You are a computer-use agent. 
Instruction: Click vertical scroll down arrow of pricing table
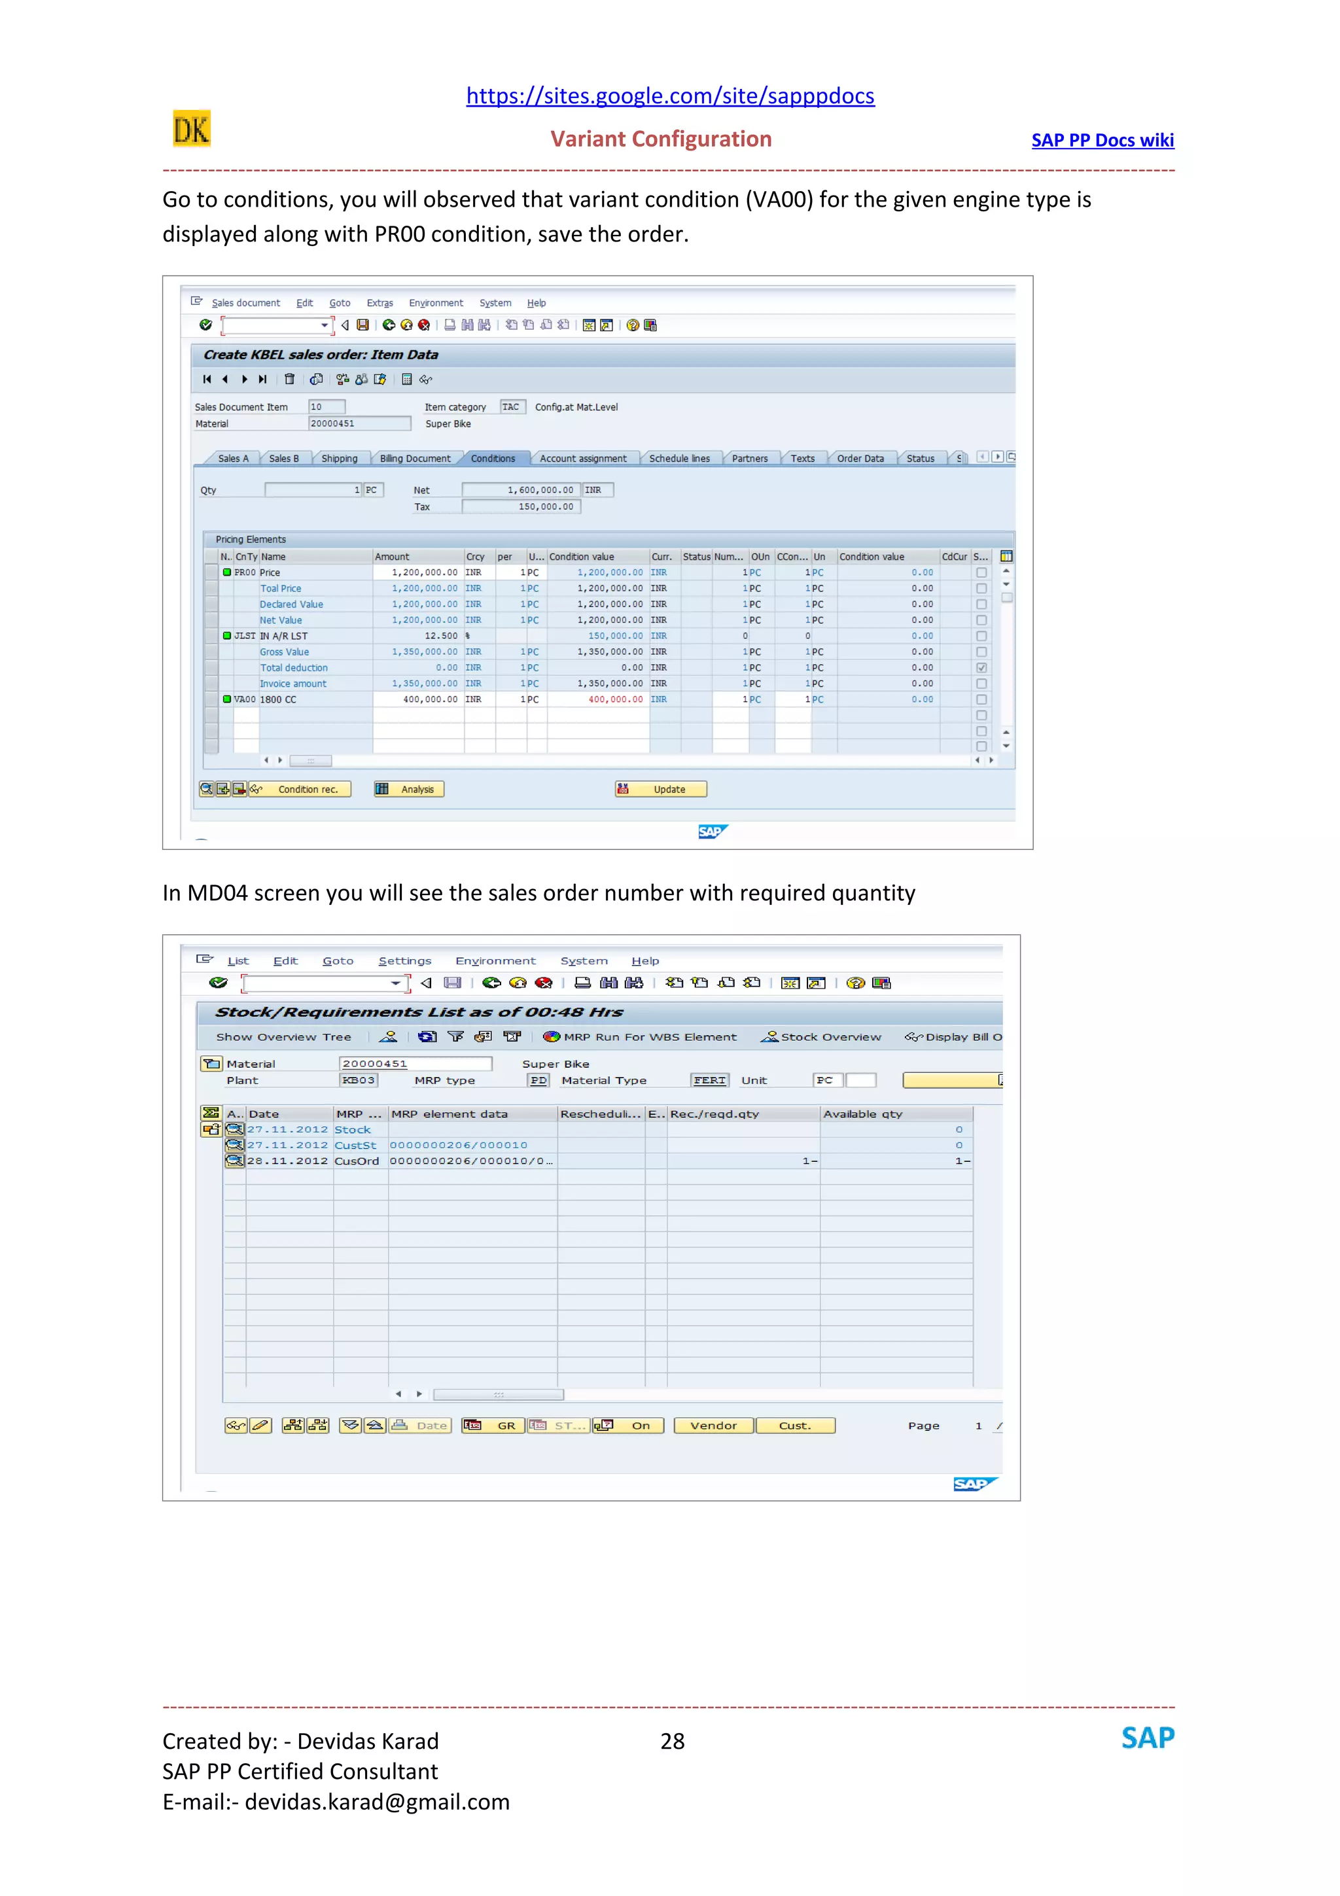tap(1006, 746)
